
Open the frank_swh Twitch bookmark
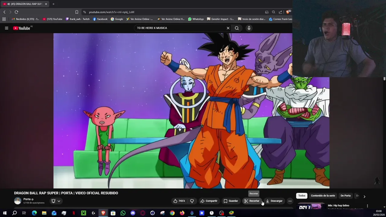pyautogui.click(x=77, y=19)
